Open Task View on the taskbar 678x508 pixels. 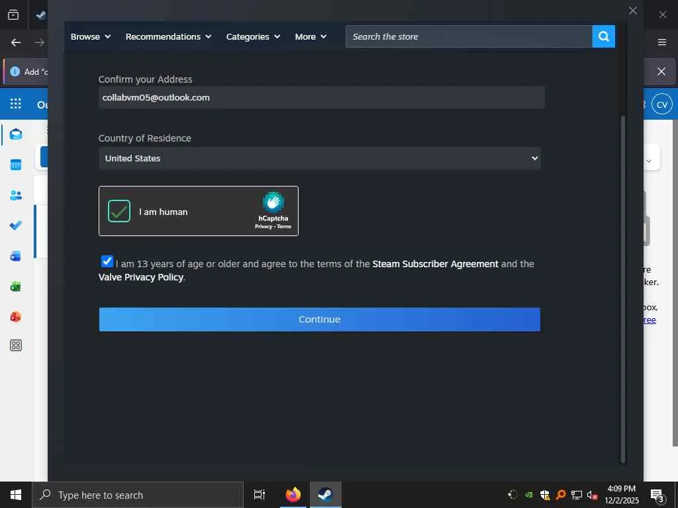click(x=259, y=495)
